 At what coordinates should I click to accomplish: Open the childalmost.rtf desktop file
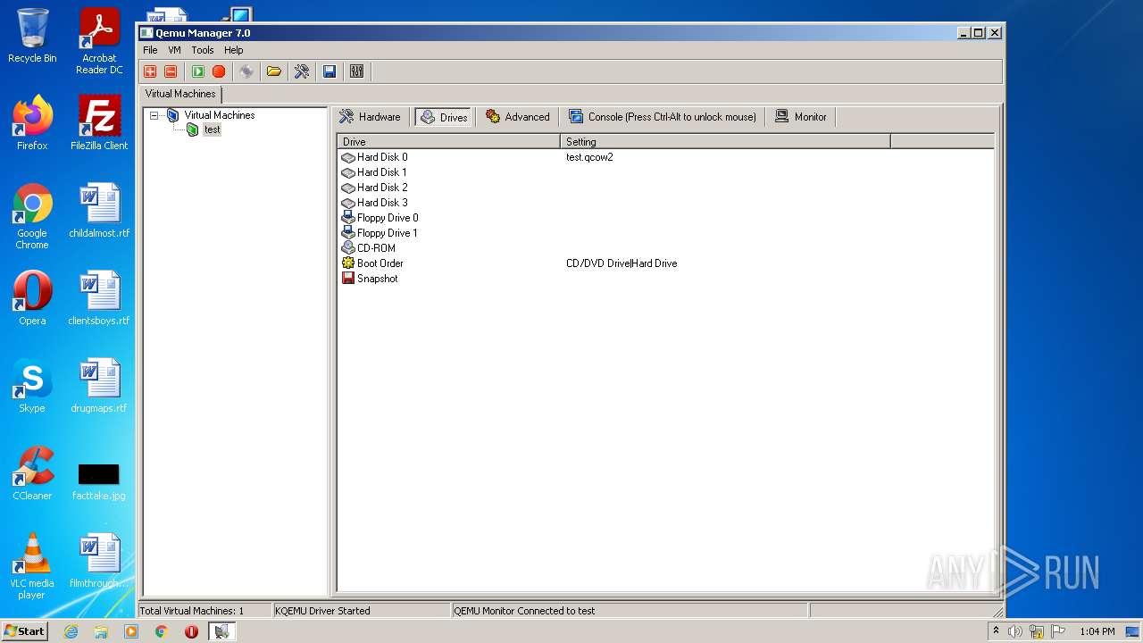click(x=99, y=211)
